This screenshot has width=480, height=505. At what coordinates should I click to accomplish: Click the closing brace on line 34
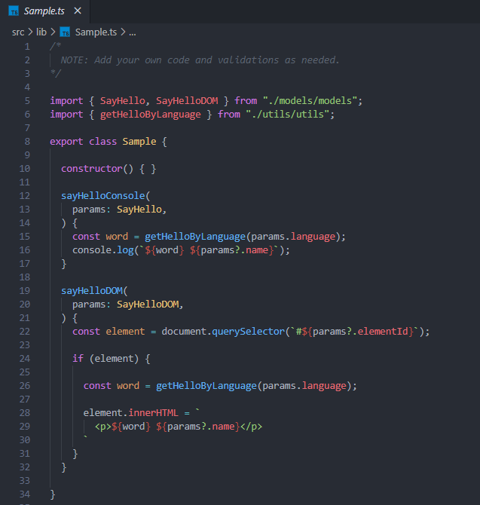tap(53, 494)
